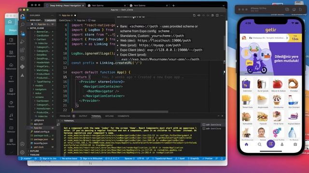Tap the Search icon in the phone bottom bar
Viewport: 309px width, 173px height.
(x=260, y=144)
